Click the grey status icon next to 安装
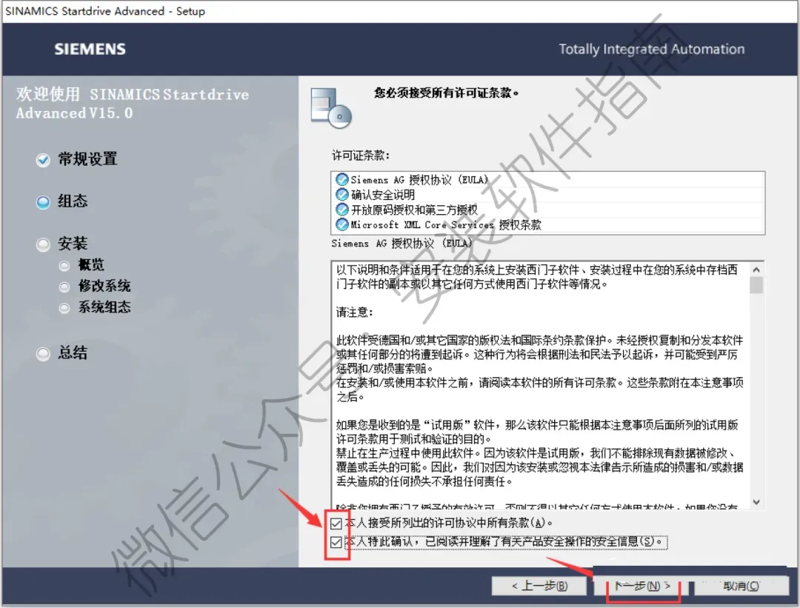Screen dimensions: 800x608 tap(44, 245)
